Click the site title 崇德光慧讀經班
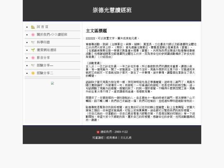This screenshot has width=224, height=168. tap(112, 10)
